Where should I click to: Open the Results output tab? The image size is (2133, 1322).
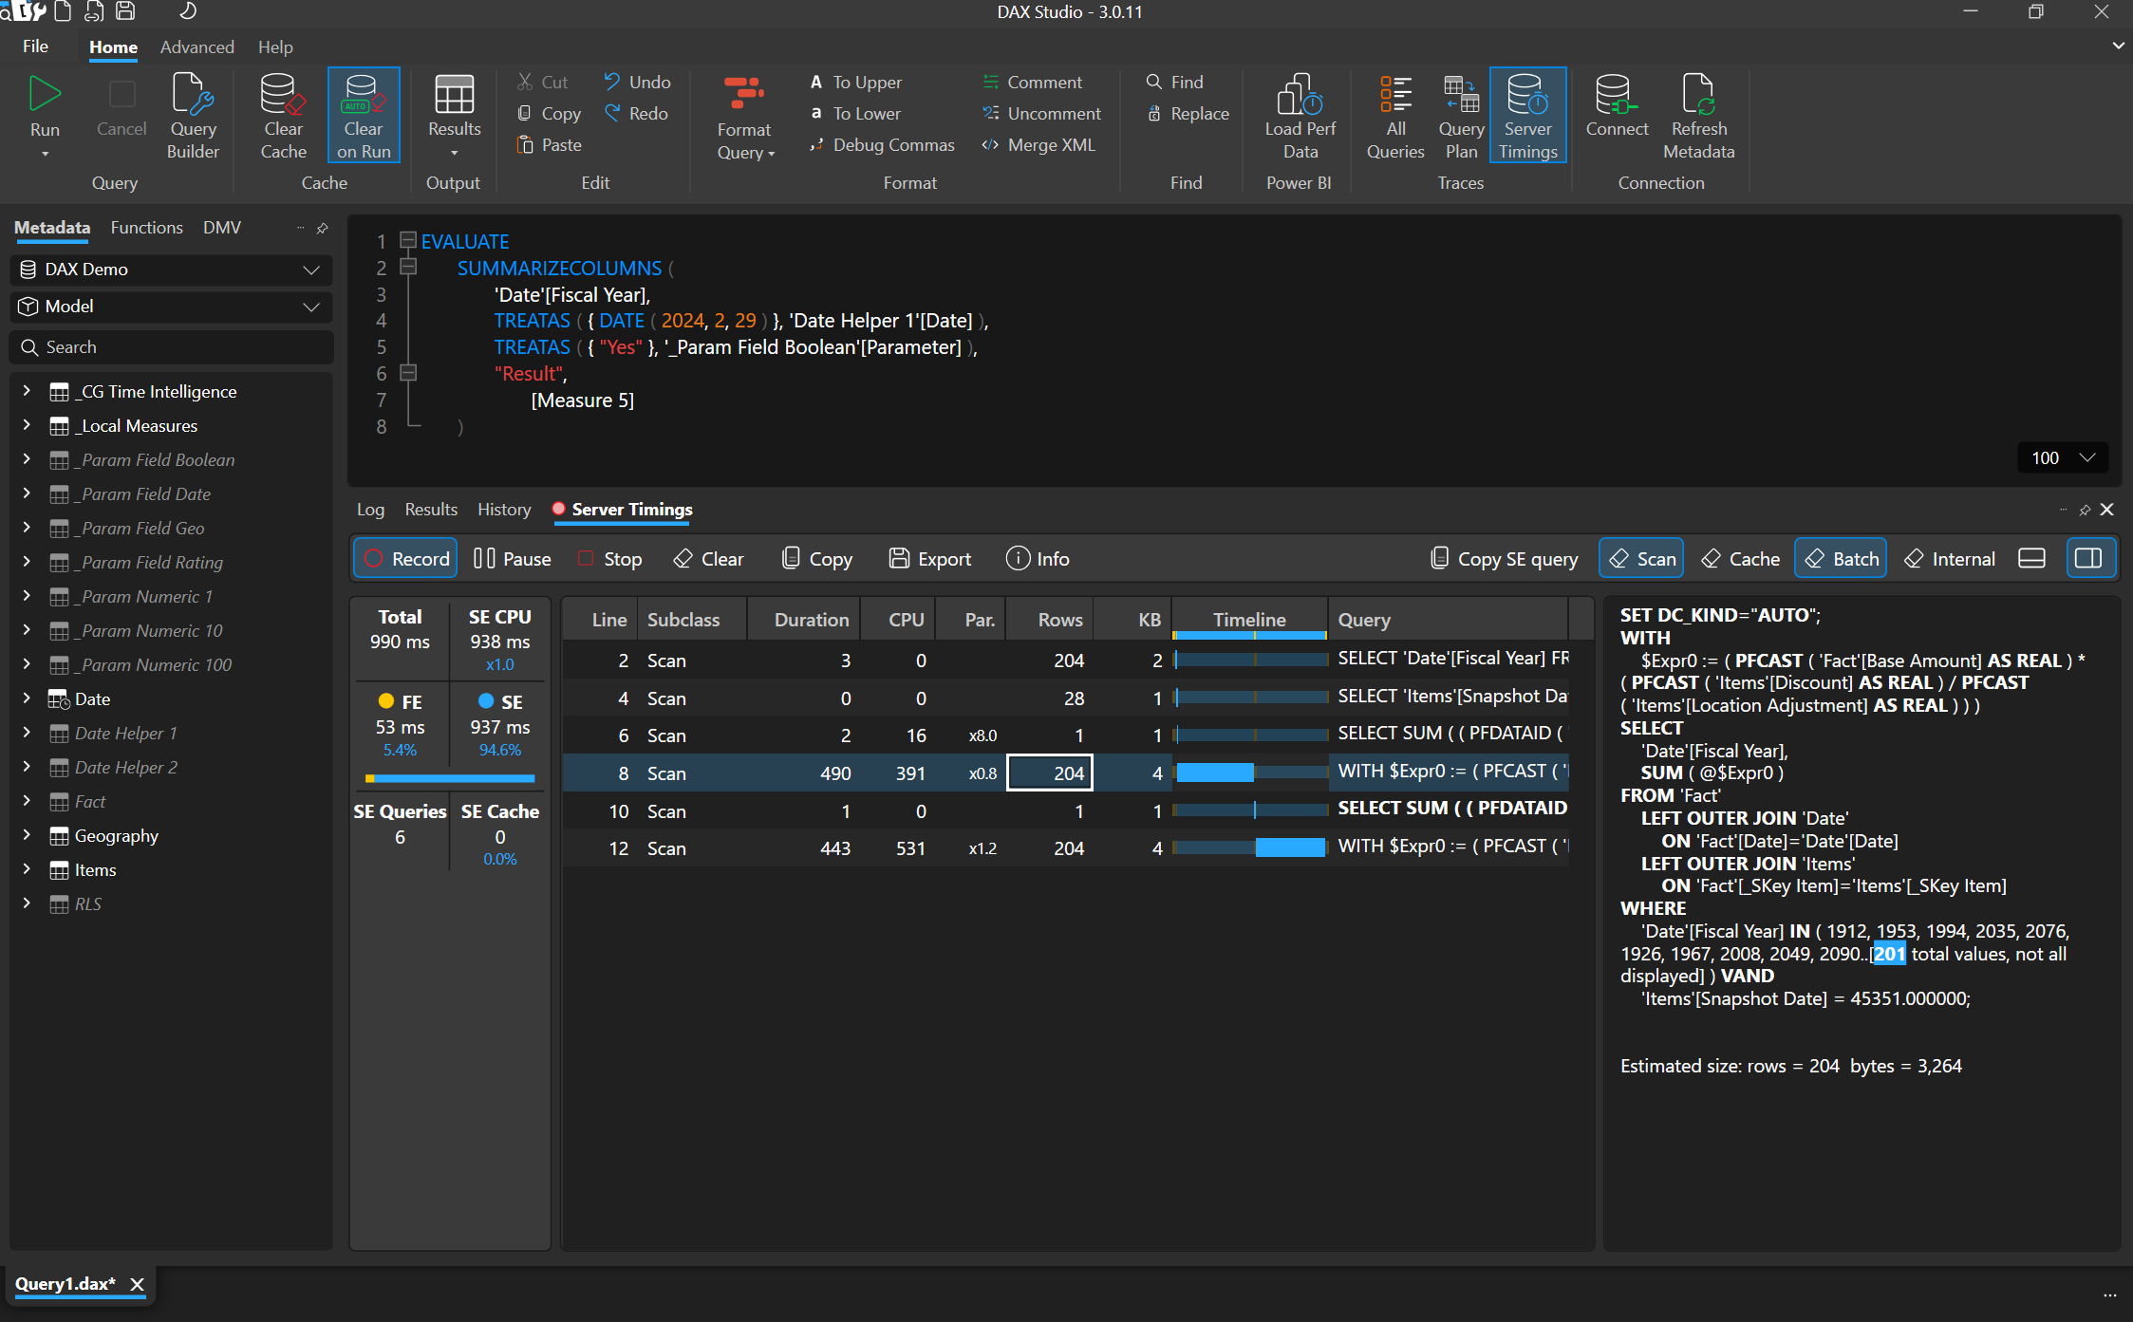(x=431, y=509)
